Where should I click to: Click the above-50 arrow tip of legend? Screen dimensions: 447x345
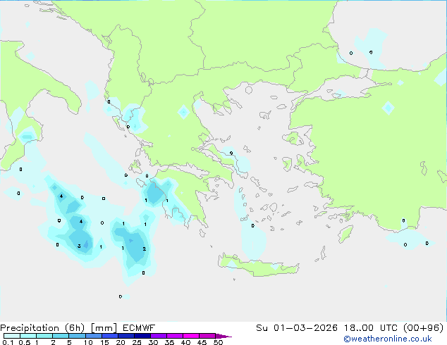(x=223, y=336)
